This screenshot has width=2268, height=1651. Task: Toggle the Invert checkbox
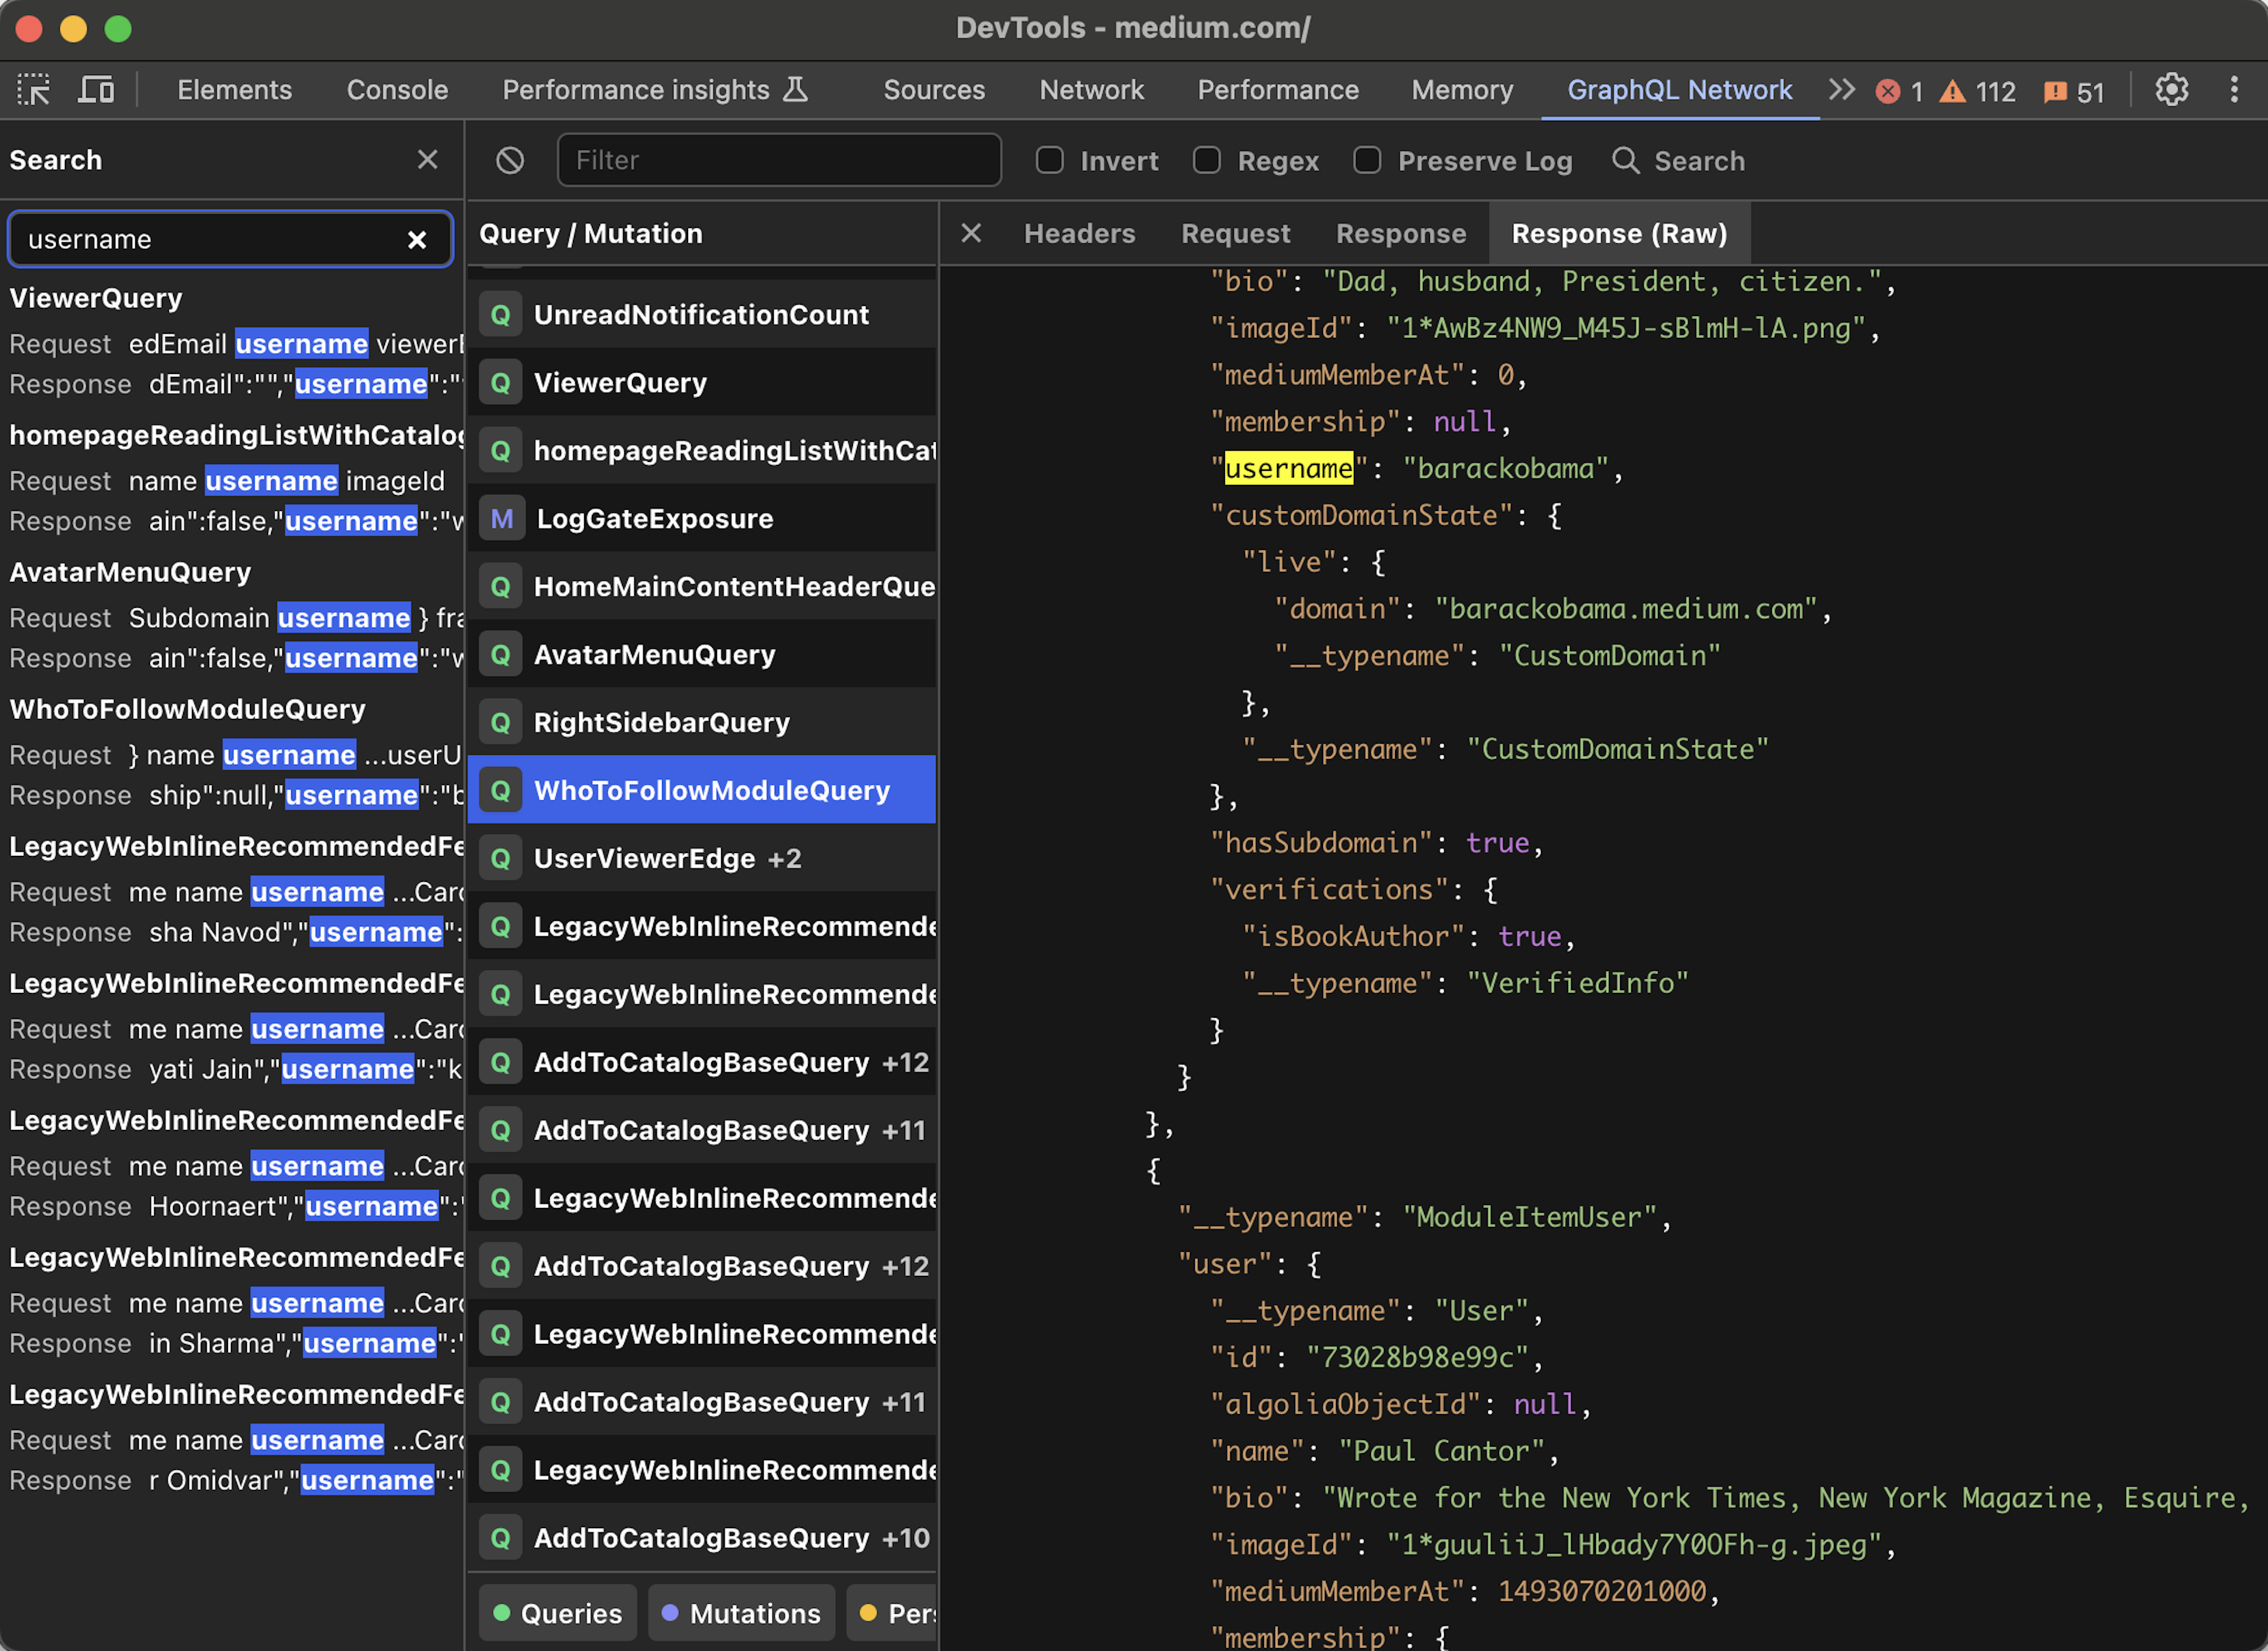[x=1051, y=160]
